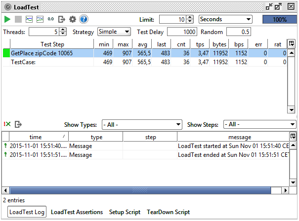Click the err column header
This screenshot has width=299, height=221.
tap(258, 44)
